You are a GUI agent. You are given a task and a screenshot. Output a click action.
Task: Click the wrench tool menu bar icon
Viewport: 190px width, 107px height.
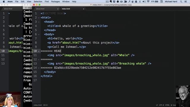(x=129, y=1)
